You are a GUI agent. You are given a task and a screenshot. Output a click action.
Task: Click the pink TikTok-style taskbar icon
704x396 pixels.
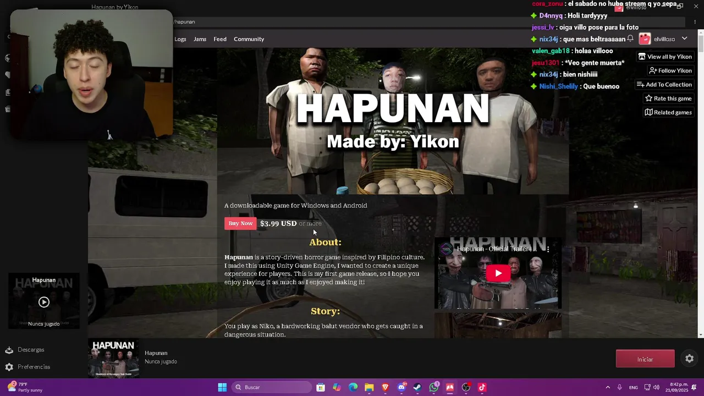(482, 387)
